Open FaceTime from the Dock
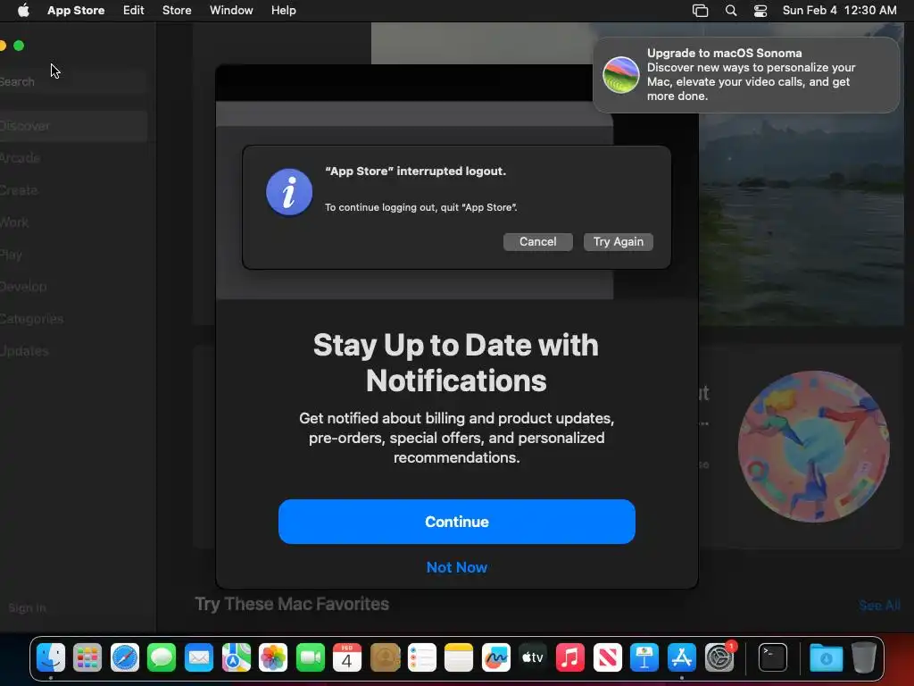 (310, 658)
